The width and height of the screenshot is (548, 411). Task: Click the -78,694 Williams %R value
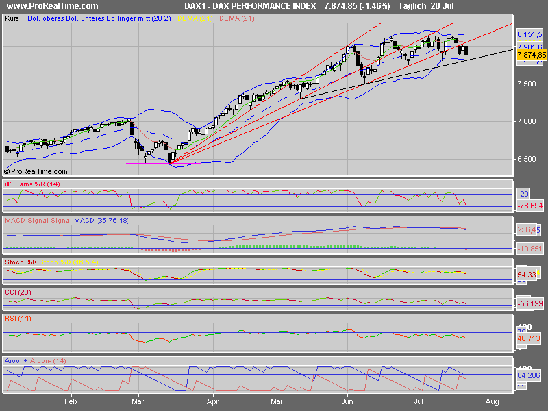tap(530, 206)
